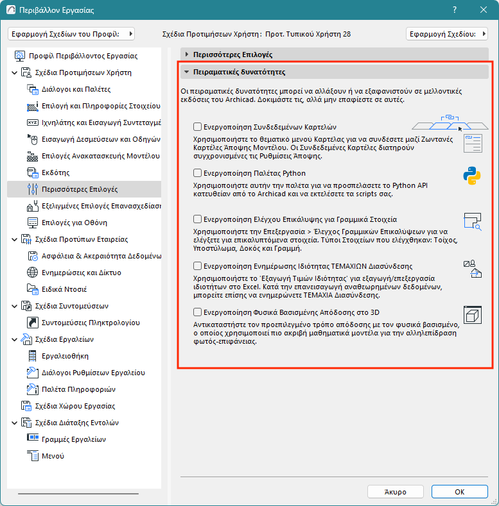The image size is (499, 506).
Task: Click the Περισσότερες Επιλογές sliders icon in tree
Action: (x=32, y=189)
